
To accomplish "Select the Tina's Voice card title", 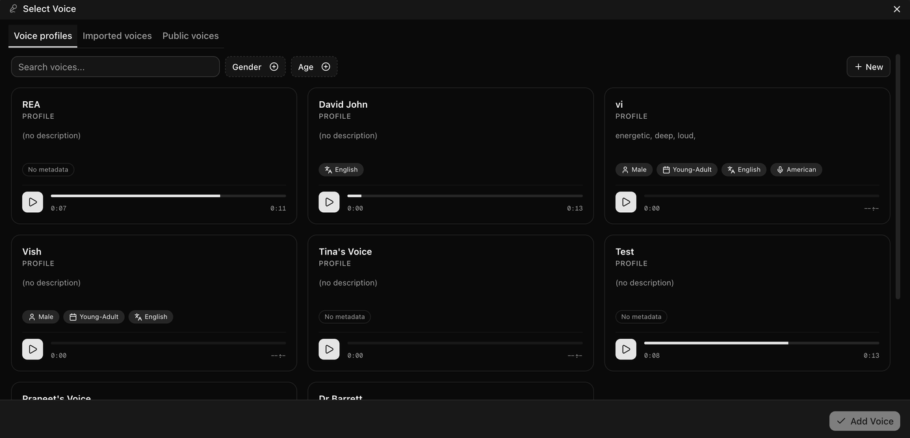I will click(x=345, y=252).
